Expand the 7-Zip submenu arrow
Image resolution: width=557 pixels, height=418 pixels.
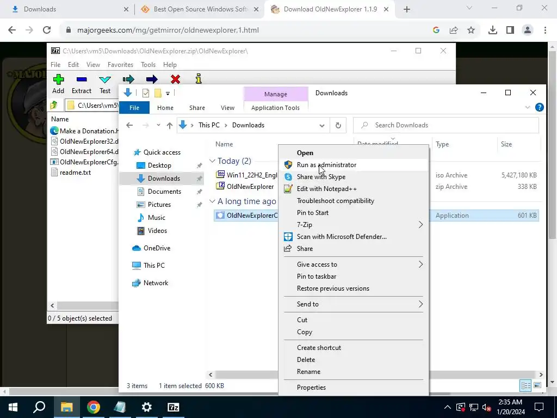[x=420, y=225]
